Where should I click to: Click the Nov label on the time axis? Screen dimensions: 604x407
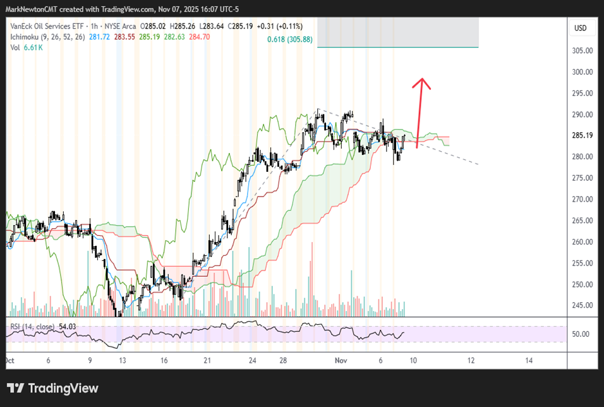click(x=341, y=360)
